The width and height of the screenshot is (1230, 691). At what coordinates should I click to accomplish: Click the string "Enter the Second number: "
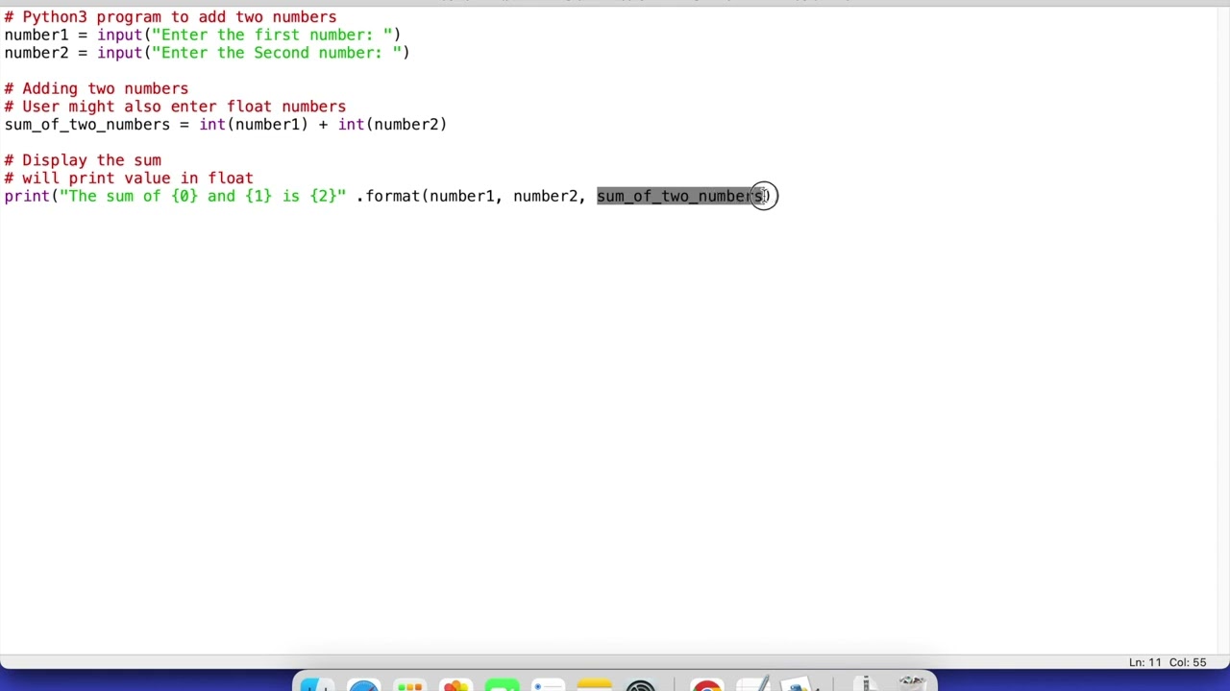(x=277, y=53)
